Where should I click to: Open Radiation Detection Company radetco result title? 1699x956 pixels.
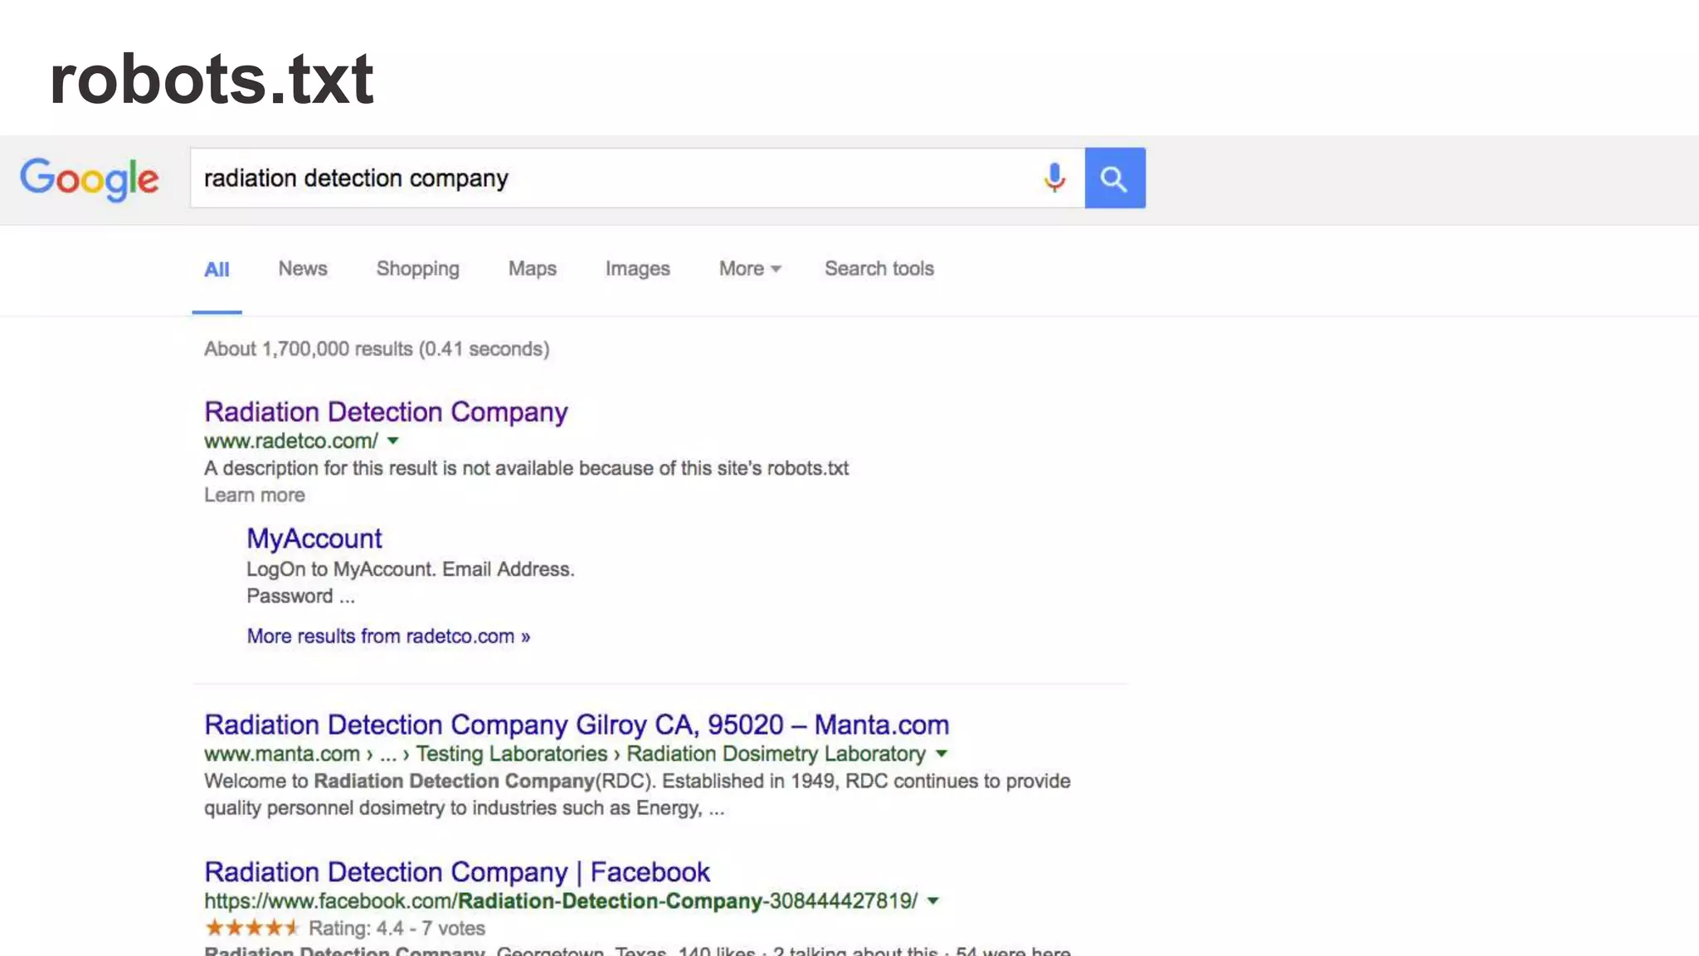tap(386, 412)
